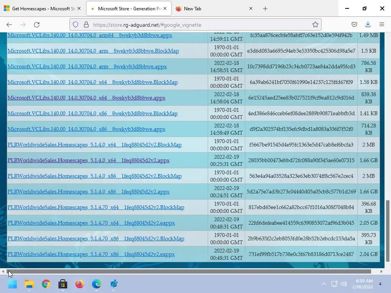This screenshot has width=391, height=293.
Task: Open the Windows Start menu
Action: pos(13,284)
